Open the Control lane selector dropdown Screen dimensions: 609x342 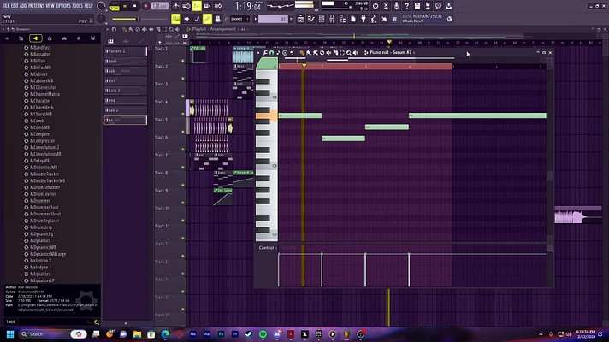click(268, 248)
